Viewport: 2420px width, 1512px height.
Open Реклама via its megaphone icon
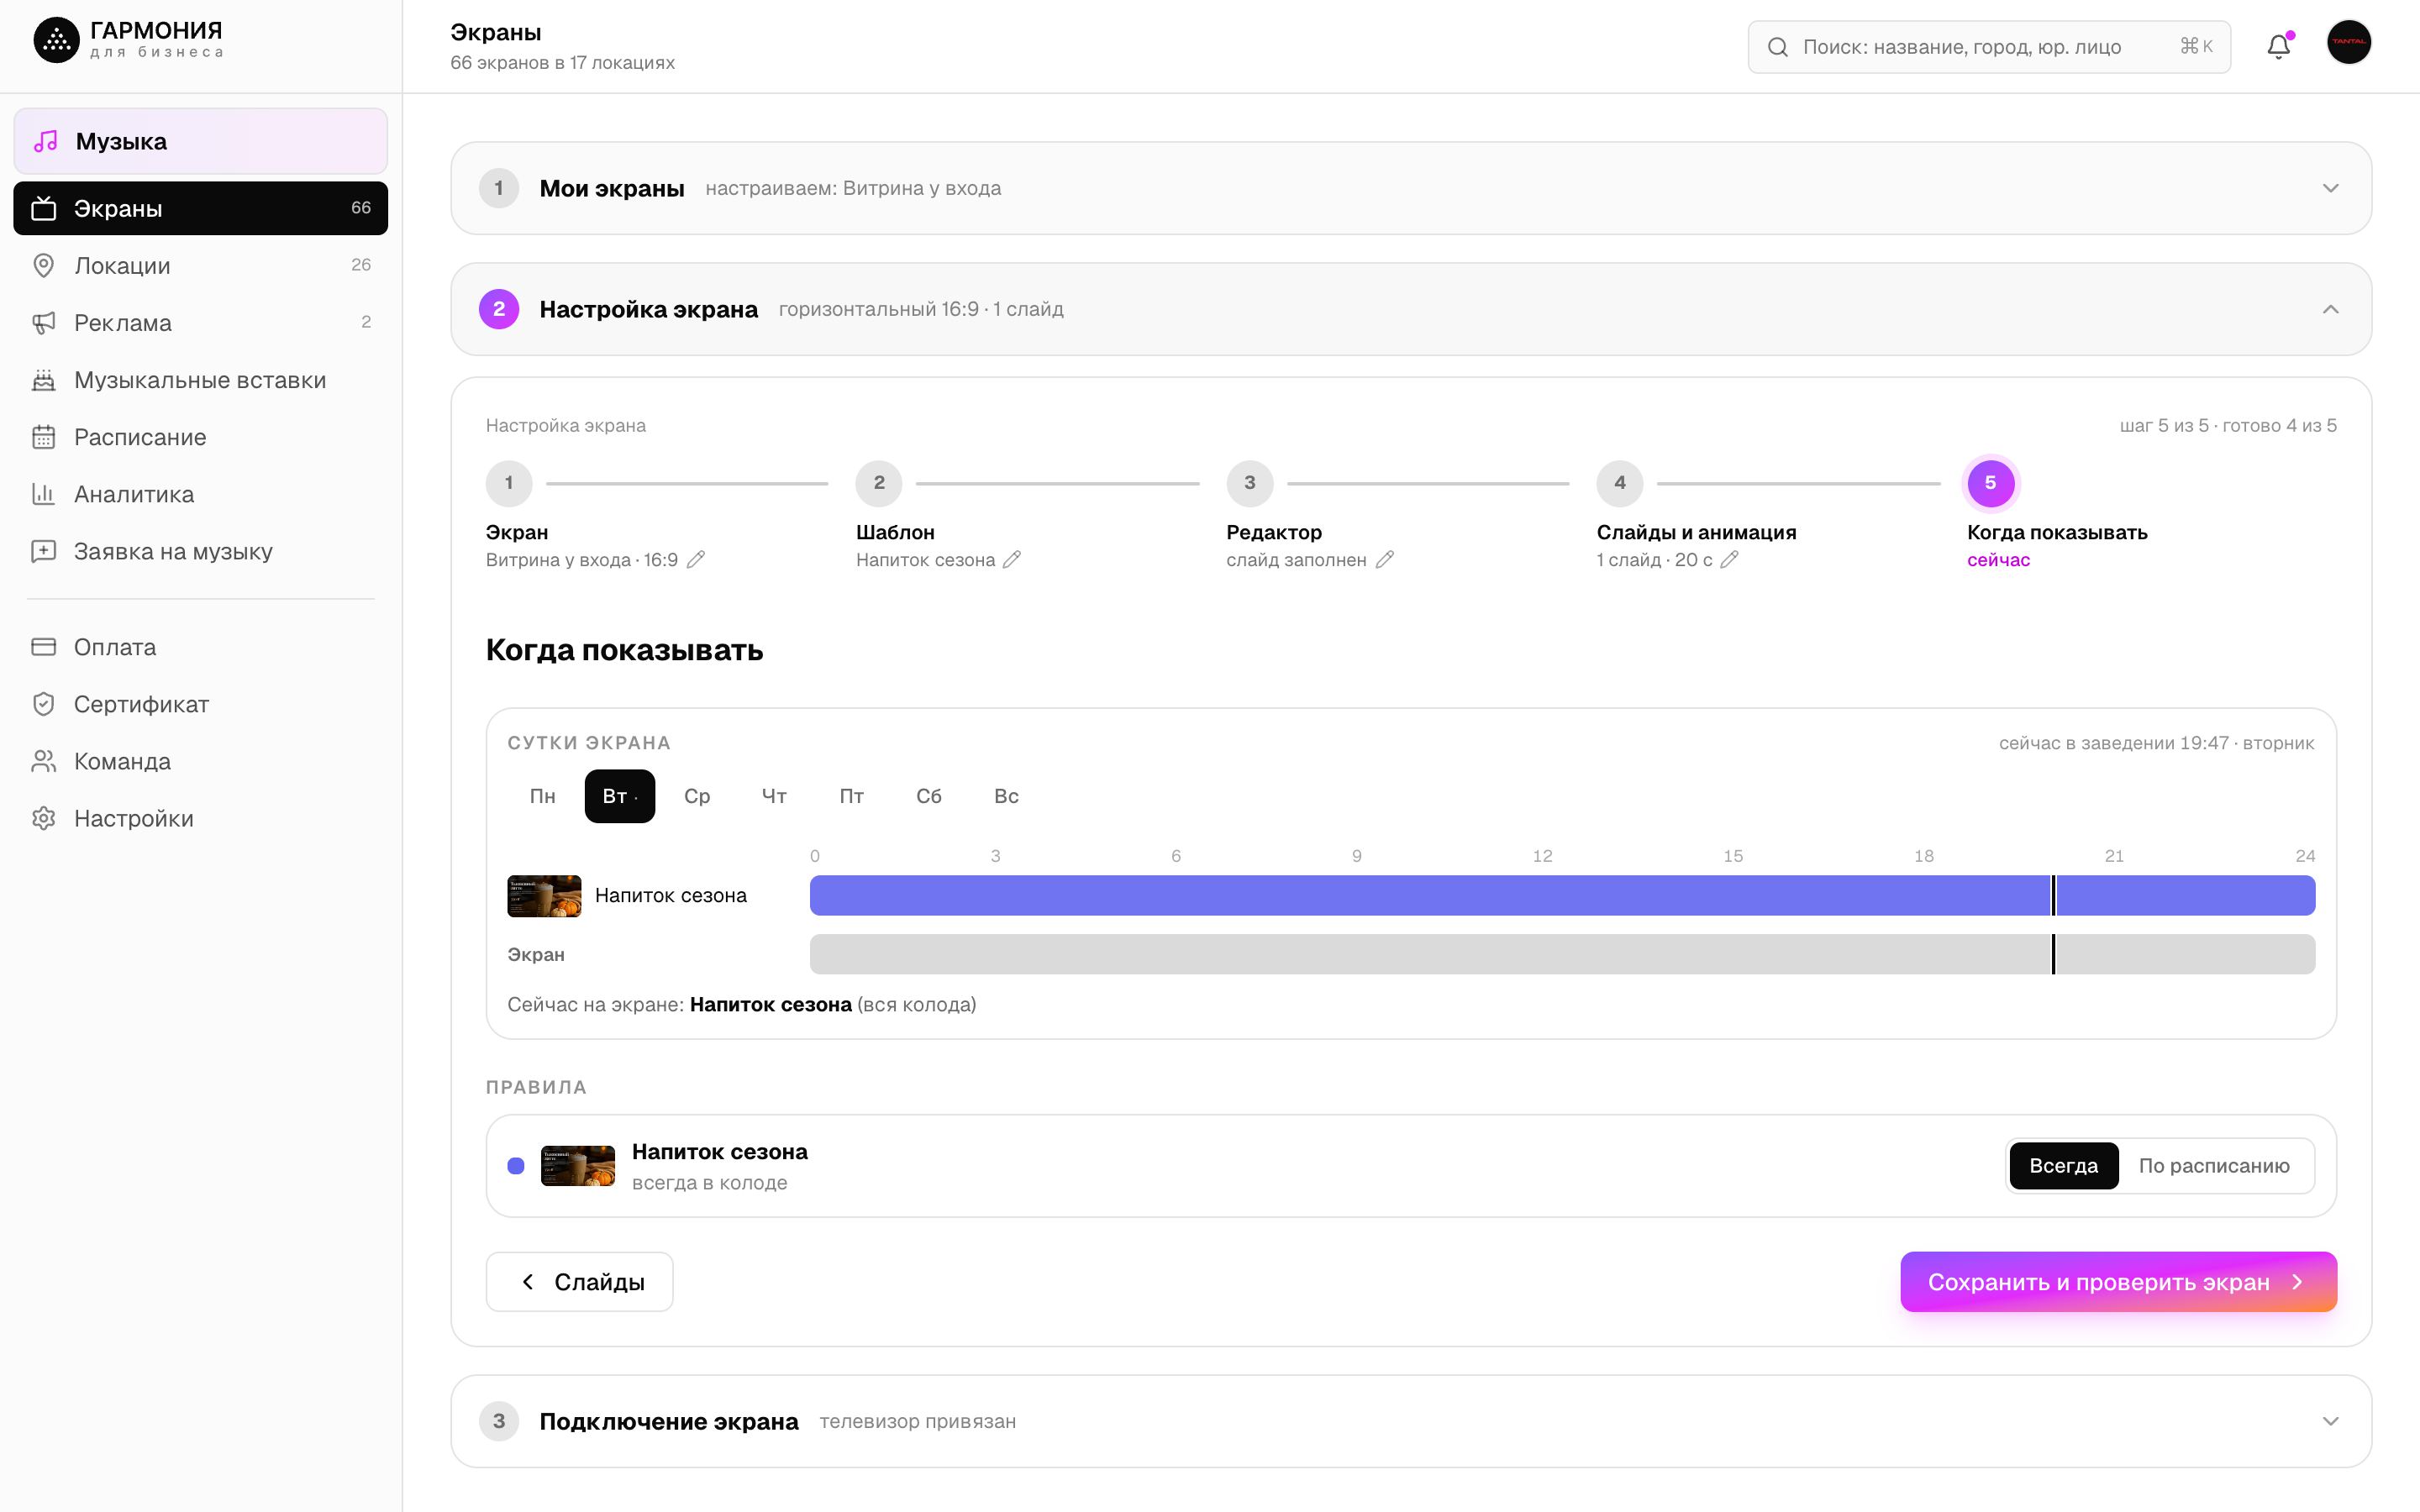click(x=44, y=322)
